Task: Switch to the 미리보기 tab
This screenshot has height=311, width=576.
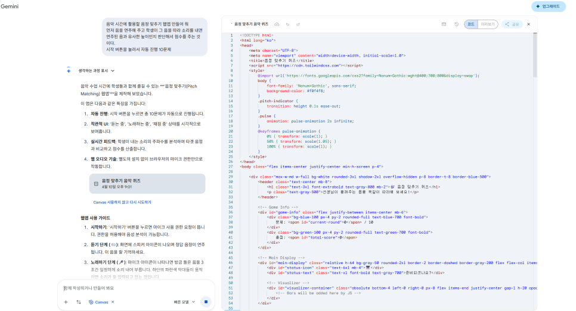Action: 488,24
